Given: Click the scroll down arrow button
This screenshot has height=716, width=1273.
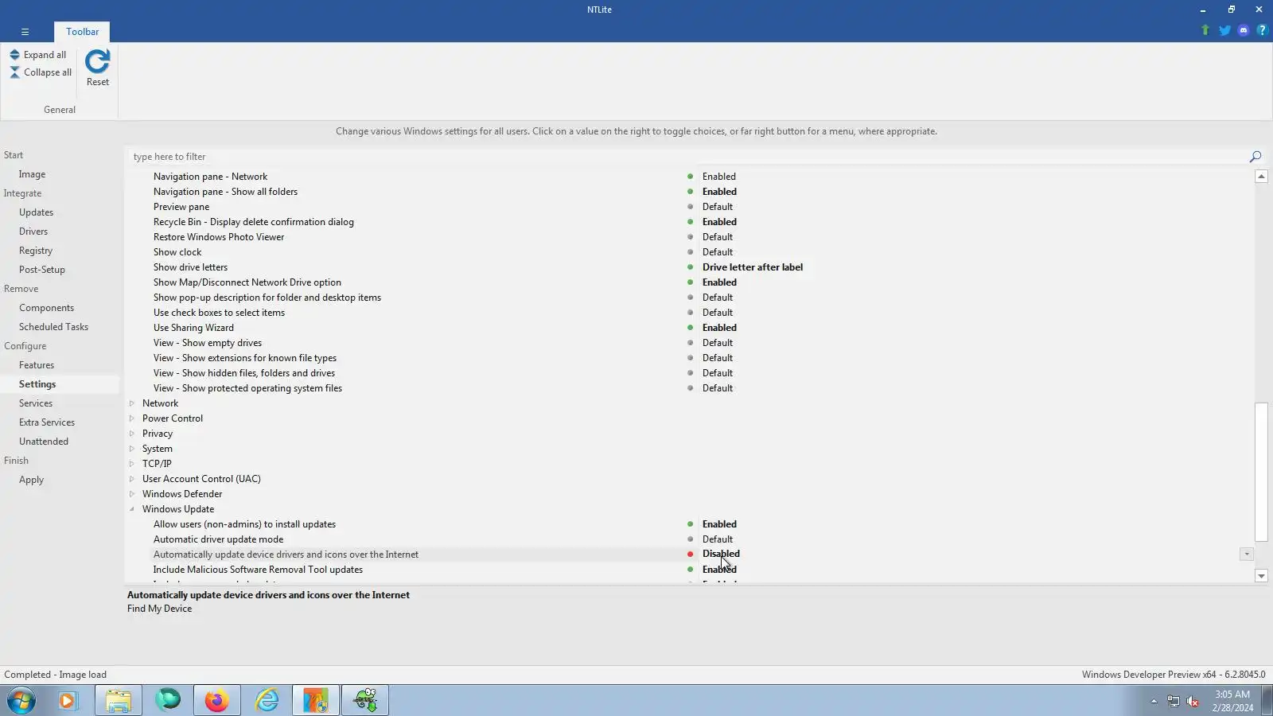Looking at the screenshot, I should click(1261, 576).
